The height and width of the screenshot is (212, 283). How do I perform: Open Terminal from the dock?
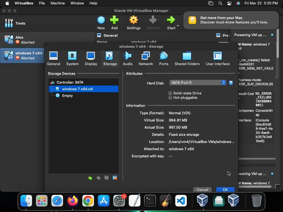coord(150,200)
